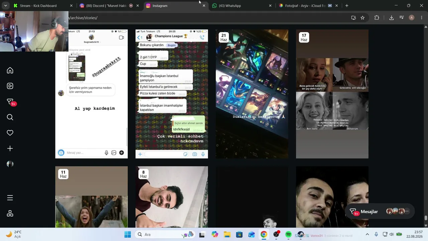Open the Chrome extensions puzzle icon
The width and height of the screenshot is (428, 241).
tap(377, 18)
